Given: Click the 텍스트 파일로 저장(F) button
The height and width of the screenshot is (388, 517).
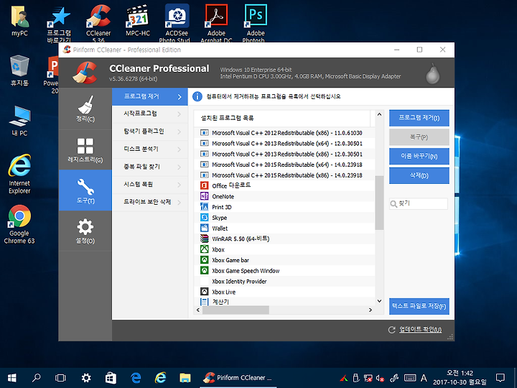Looking at the screenshot, I should click(419, 307).
